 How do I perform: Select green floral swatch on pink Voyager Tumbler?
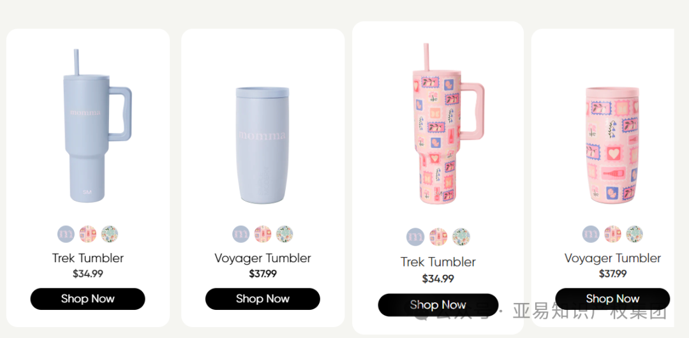(634, 234)
